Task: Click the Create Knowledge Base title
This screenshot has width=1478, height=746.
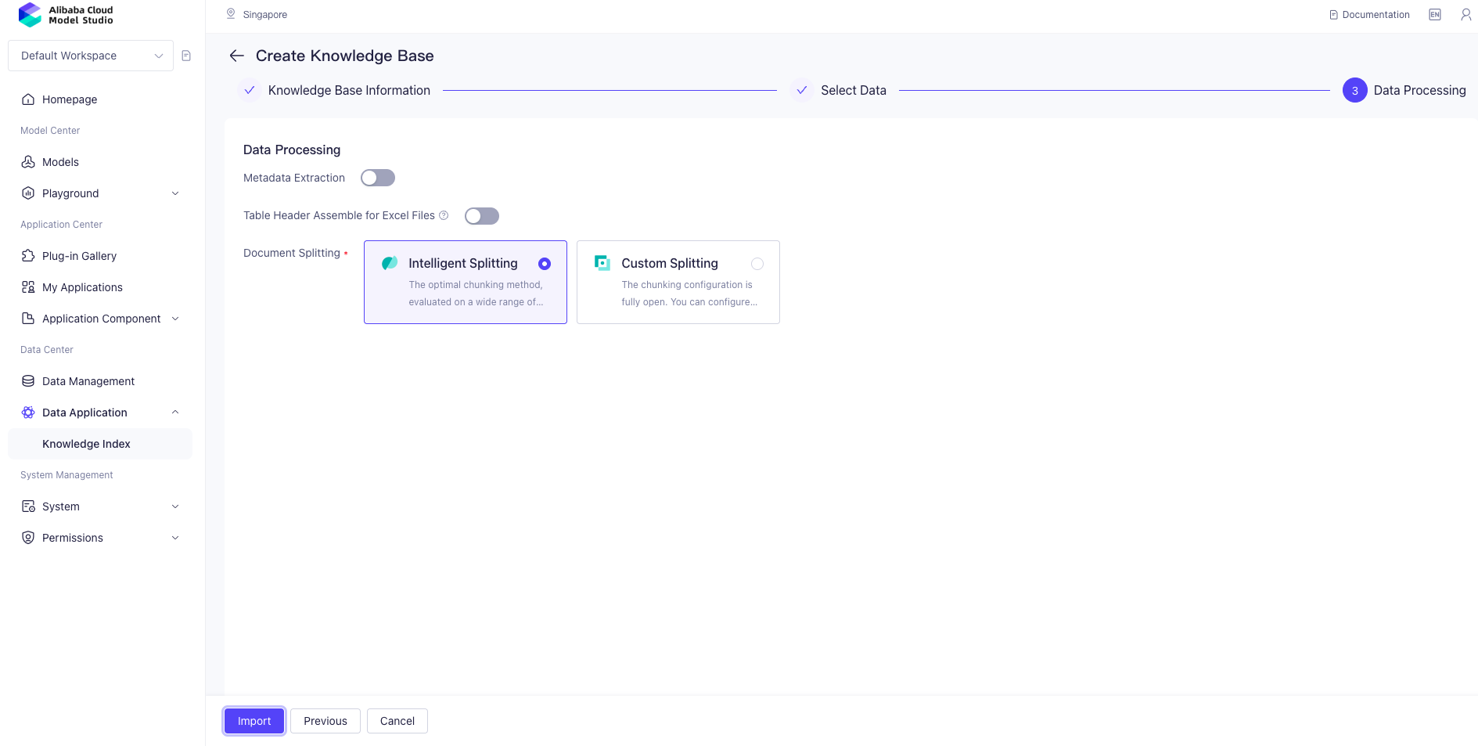Action: pyautogui.click(x=344, y=56)
